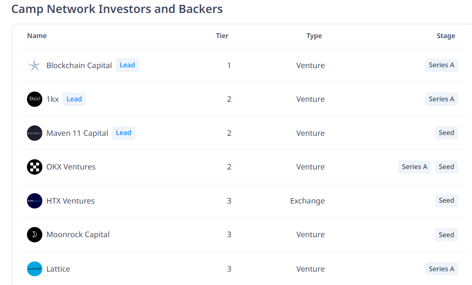This screenshot has height=285, width=472.
Task: Select the blue Lattice logo
Action: click(x=35, y=269)
